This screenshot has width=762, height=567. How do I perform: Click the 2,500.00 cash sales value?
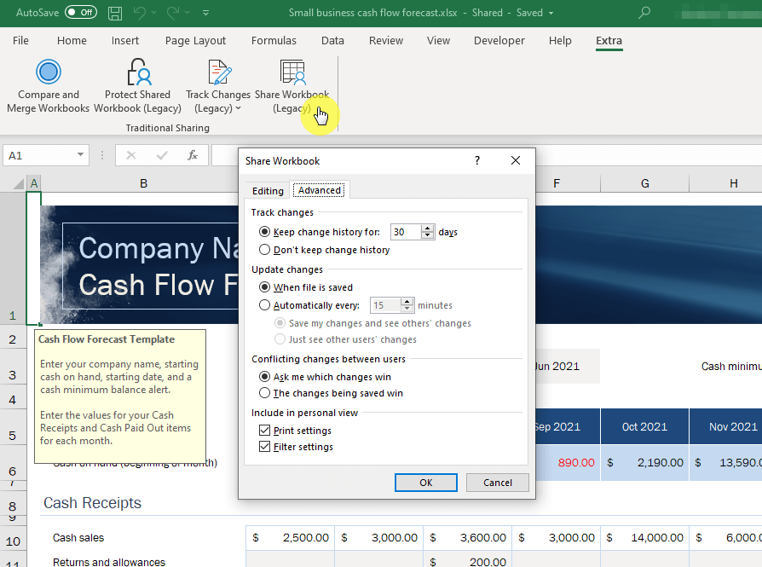[290, 537]
